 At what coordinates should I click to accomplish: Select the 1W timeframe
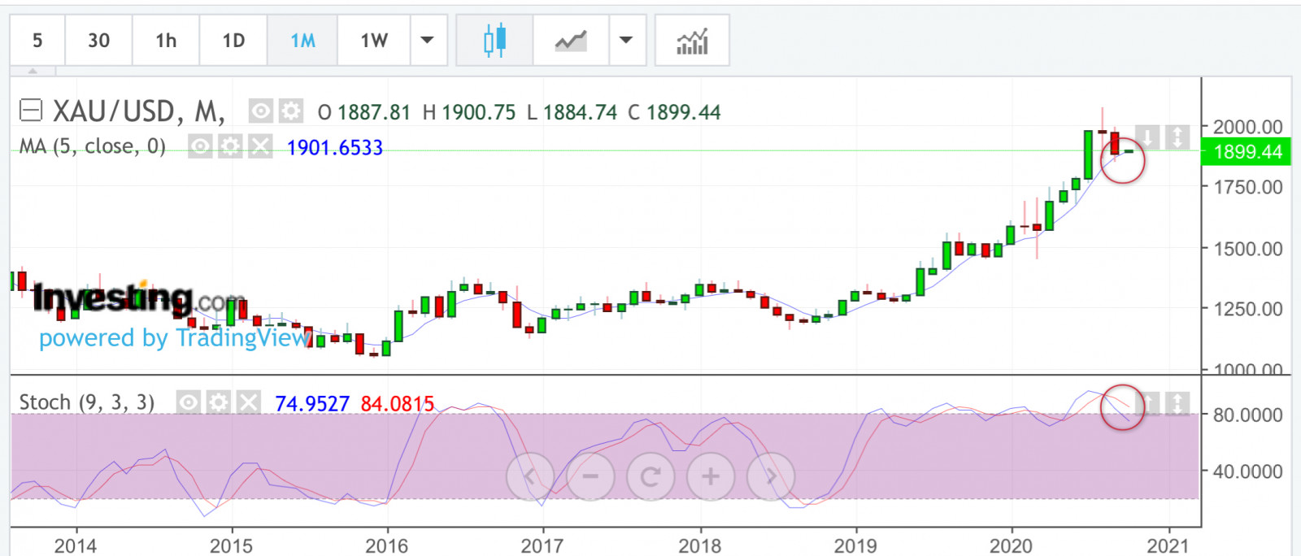[x=374, y=40]
